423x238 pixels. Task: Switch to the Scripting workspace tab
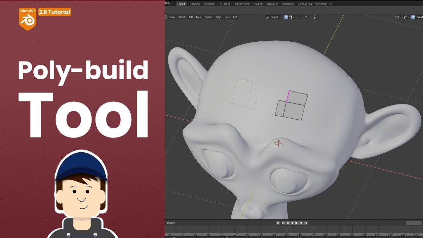coord(321,4)
